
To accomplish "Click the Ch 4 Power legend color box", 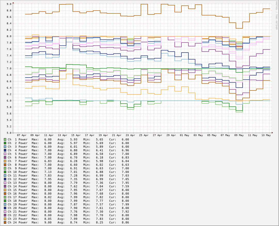I will [5, 150].
